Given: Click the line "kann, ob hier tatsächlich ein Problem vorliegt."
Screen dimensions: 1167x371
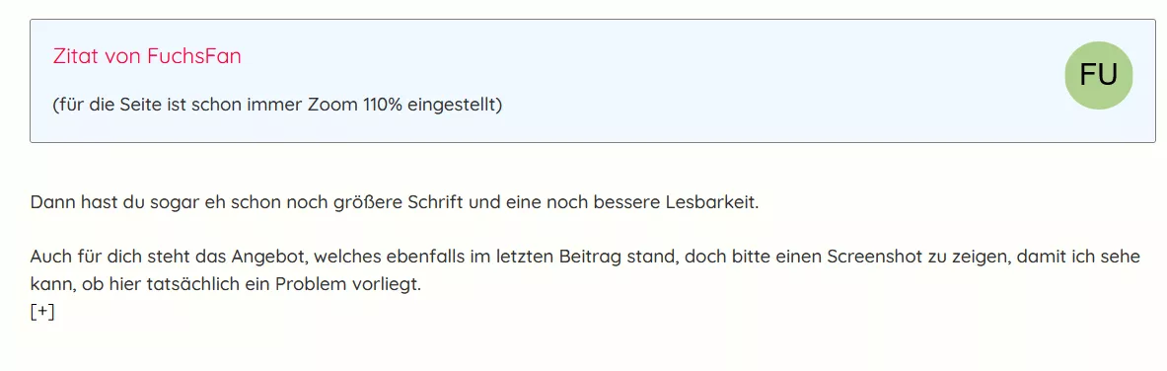Looking at the screenshot, I should pos(226,284).
